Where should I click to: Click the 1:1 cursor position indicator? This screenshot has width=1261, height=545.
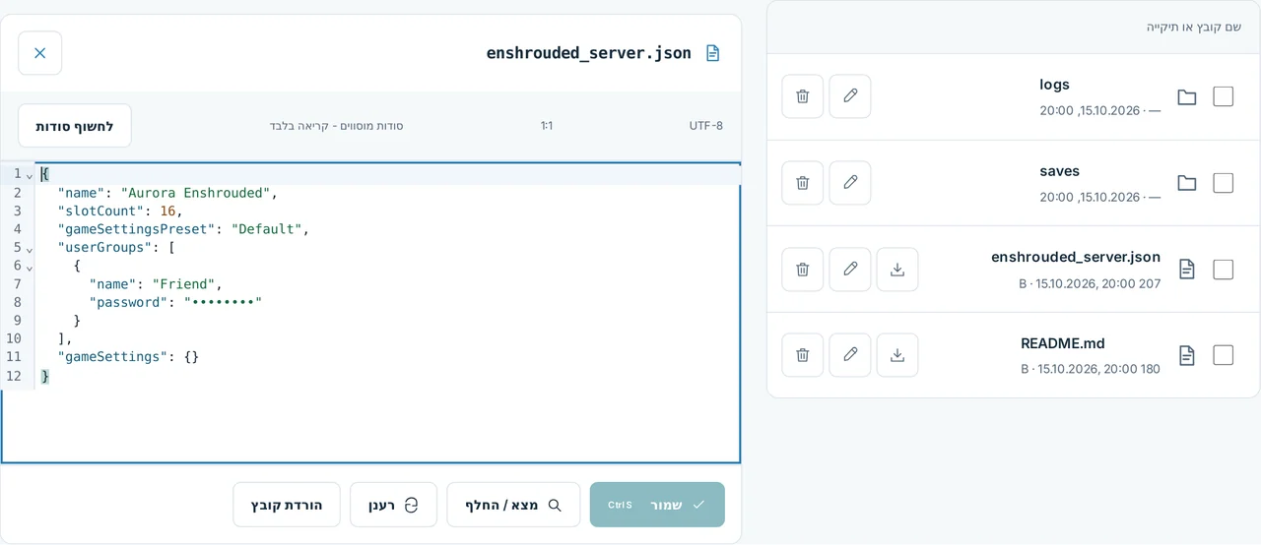point(547,126)
